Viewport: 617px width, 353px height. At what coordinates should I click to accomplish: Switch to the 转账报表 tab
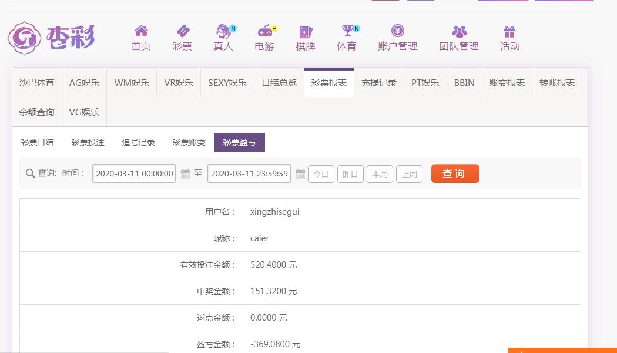[557, 83]
